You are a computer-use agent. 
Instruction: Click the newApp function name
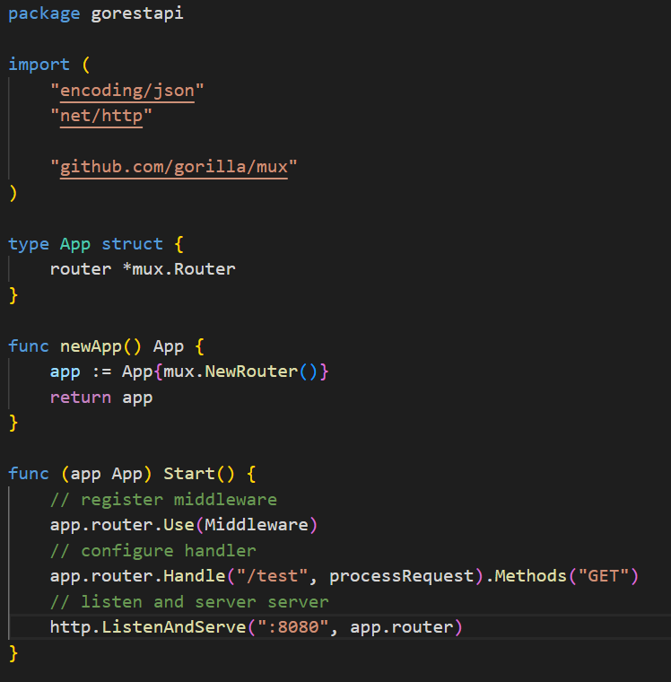coord(91,346)
